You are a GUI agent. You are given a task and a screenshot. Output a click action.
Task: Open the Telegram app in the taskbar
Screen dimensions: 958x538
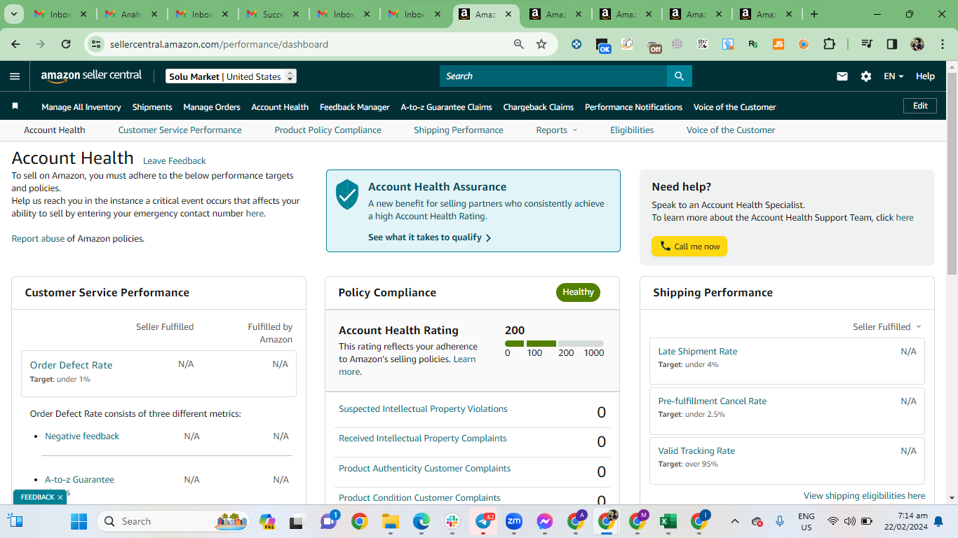[x=483, y=521]
